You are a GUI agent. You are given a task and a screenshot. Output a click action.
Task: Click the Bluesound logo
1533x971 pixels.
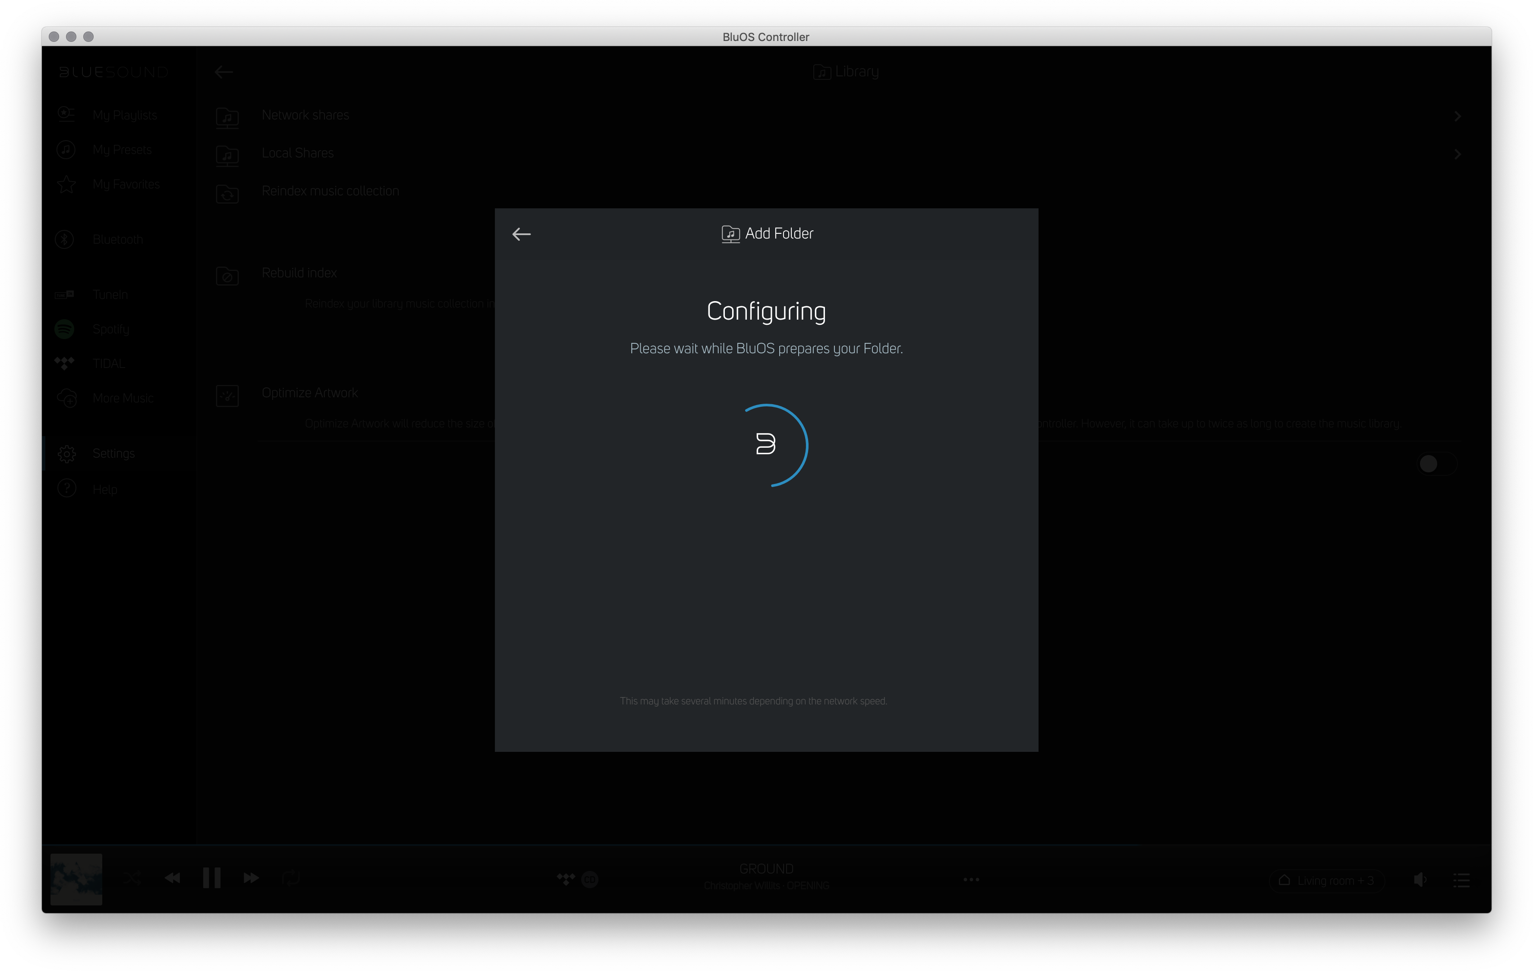click(113, 72)
